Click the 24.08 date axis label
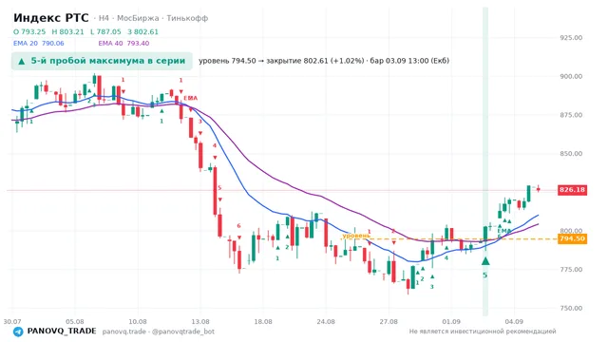 [326, 321]
